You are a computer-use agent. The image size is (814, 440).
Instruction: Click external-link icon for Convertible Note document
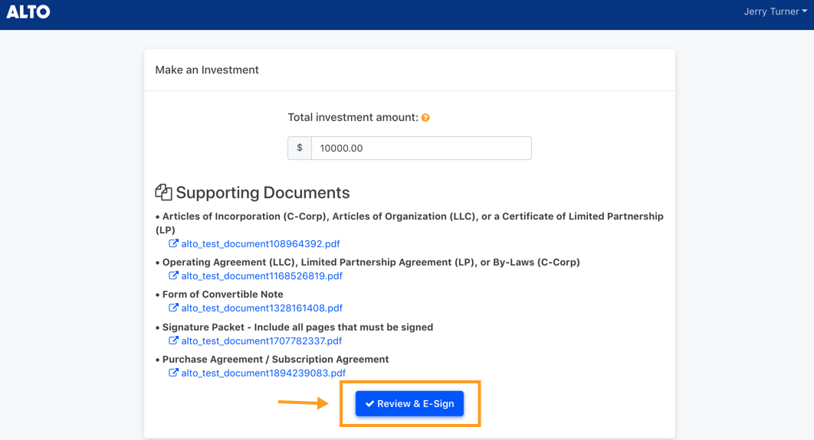click(x=173, y=308)
